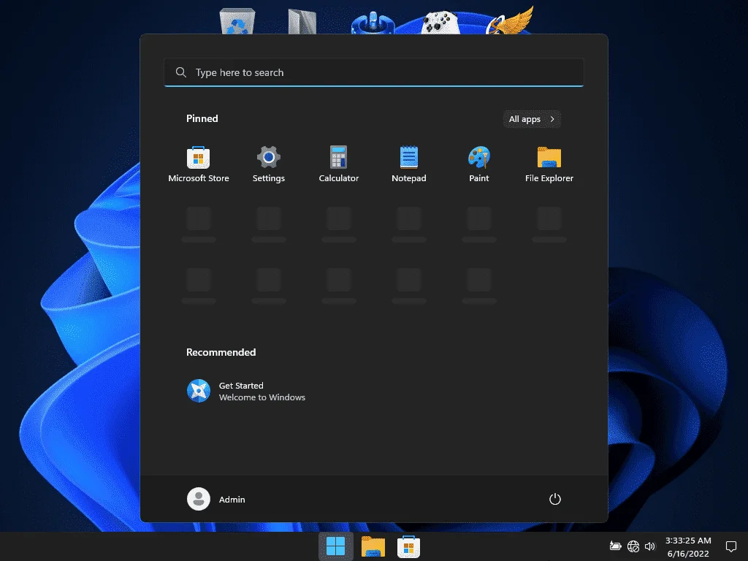
Task: Open the pinned Settings app
Action: click(269, 164)
